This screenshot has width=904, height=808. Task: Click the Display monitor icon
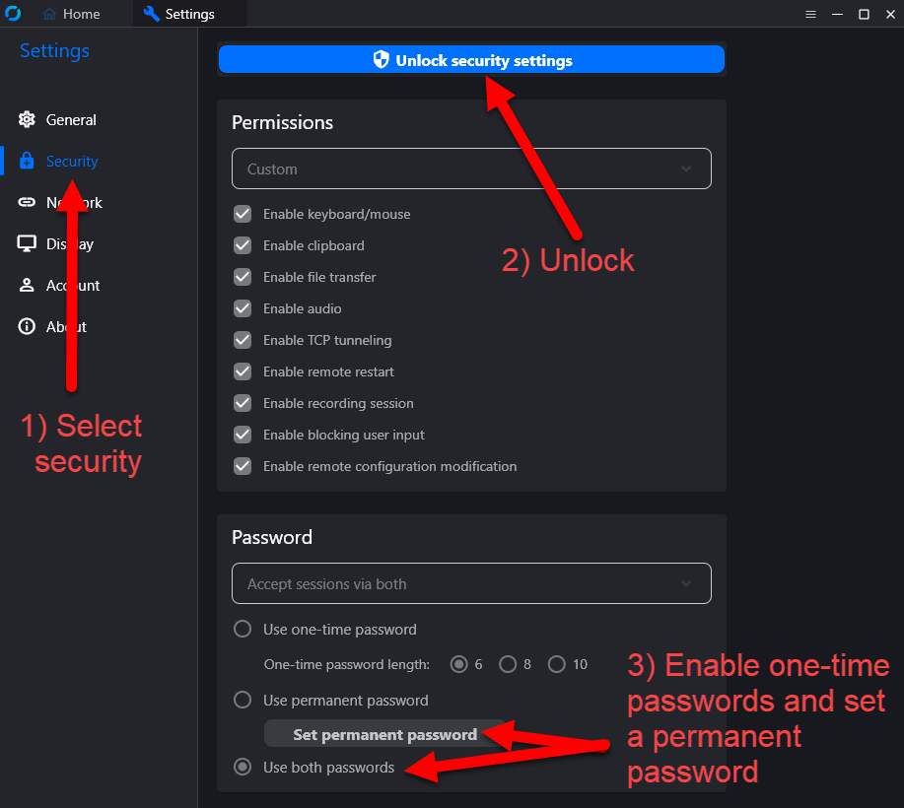click(x=27, y=244)
